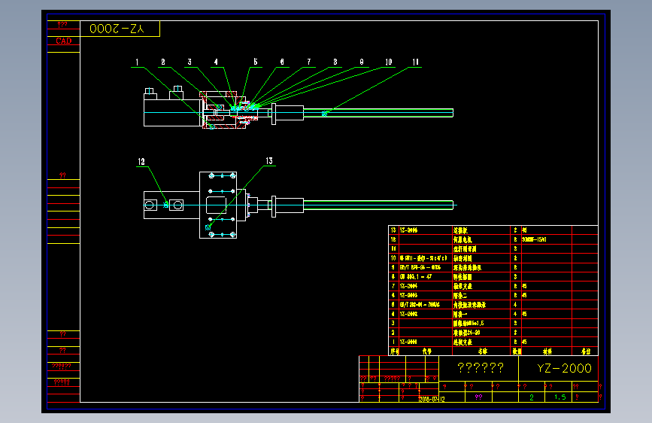Select the red CAD label in left margin
This screenshot has width=652, height=423.
pos(64,41)
